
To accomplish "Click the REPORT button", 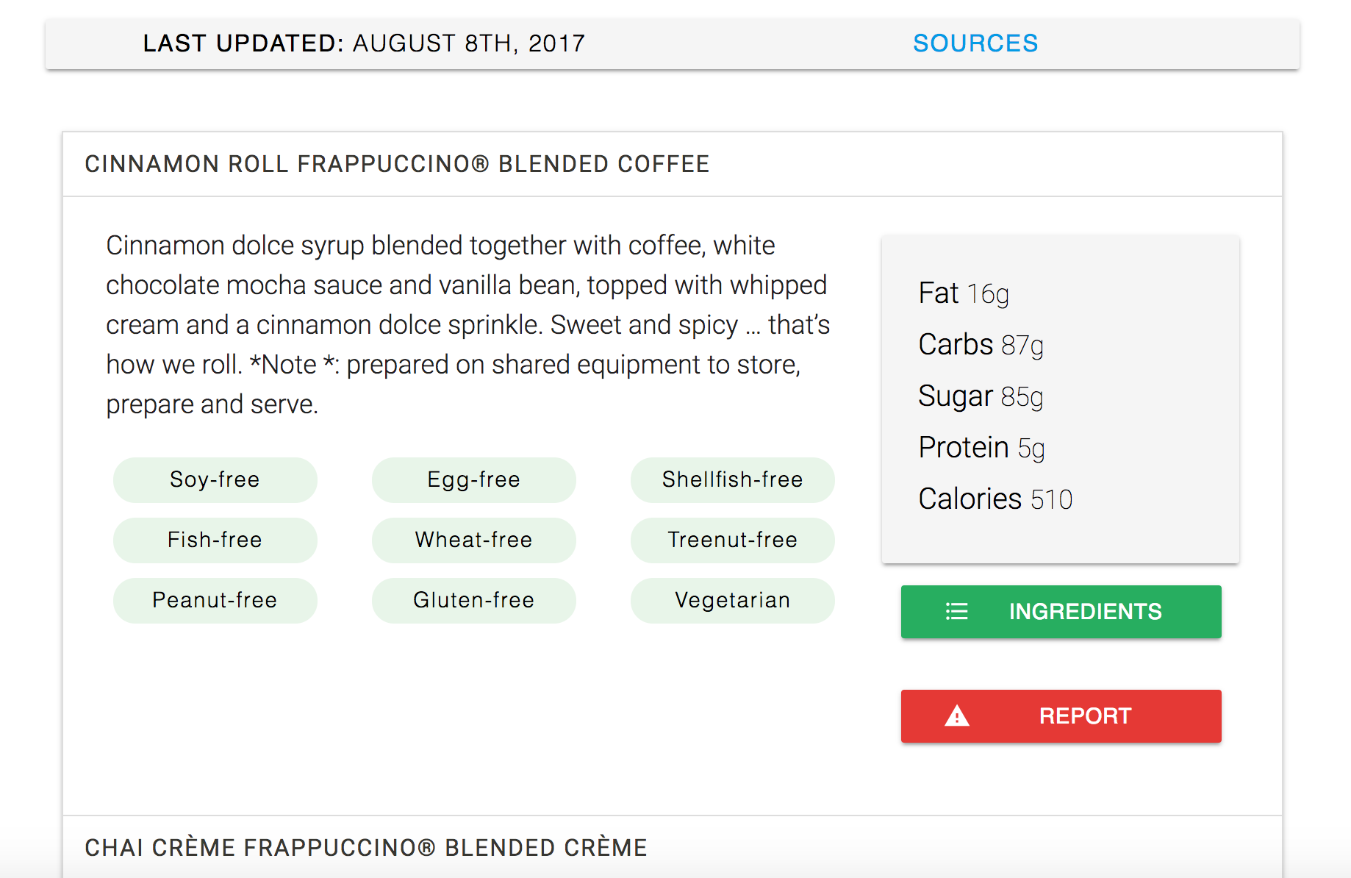I will click(1061, 715).
